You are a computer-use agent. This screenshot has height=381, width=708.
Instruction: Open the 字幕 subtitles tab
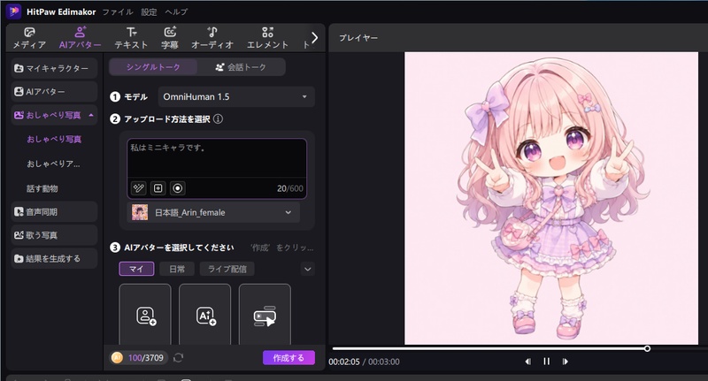pyautogui.click(x=170, y=38)
